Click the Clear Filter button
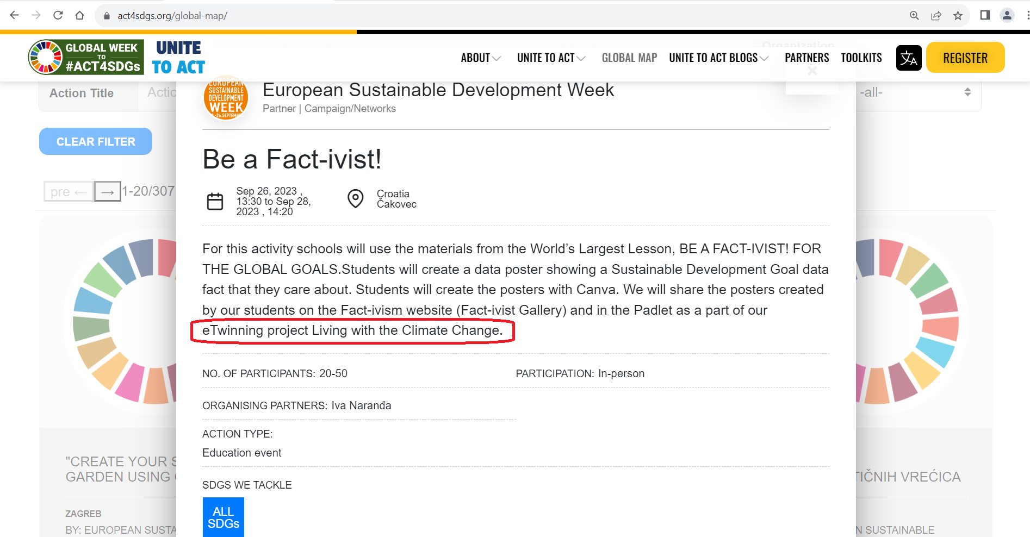 coord(96,141)
